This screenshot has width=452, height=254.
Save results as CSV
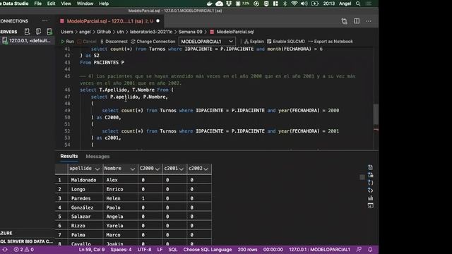click(x=370, y=167)
